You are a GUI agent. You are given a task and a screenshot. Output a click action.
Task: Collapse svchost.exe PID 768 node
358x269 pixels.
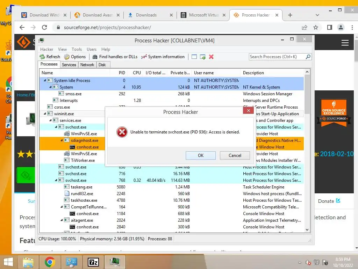coord(56,180)
